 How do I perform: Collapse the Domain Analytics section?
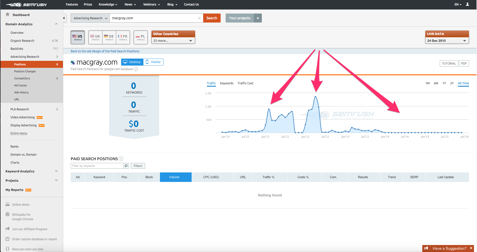click(56, 24)
